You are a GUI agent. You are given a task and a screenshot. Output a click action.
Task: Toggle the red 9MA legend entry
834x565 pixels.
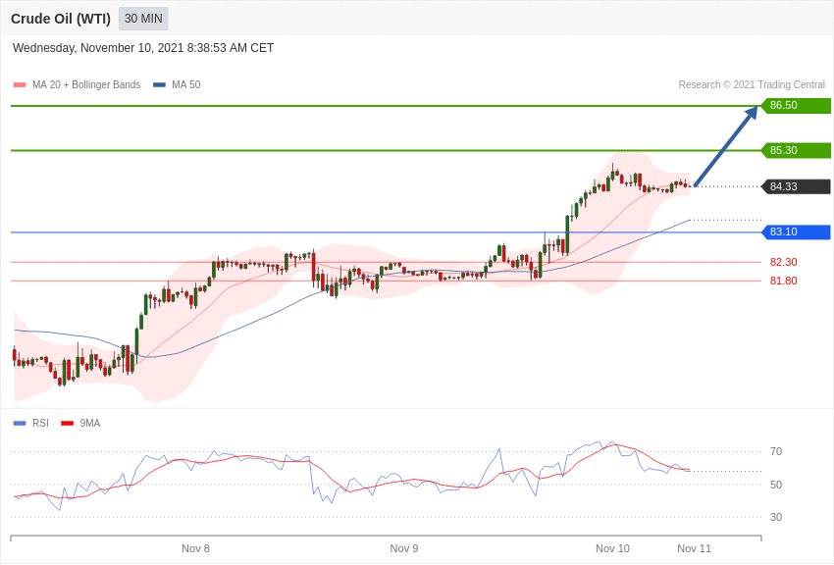click(80, 424)
